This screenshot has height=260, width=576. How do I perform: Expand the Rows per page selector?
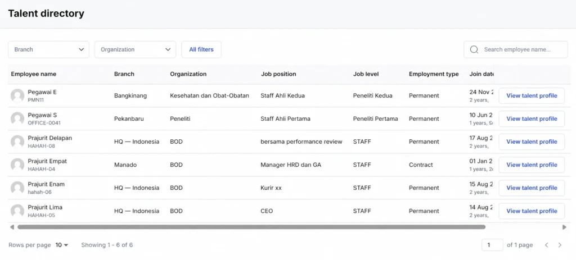tap(62, 245)
